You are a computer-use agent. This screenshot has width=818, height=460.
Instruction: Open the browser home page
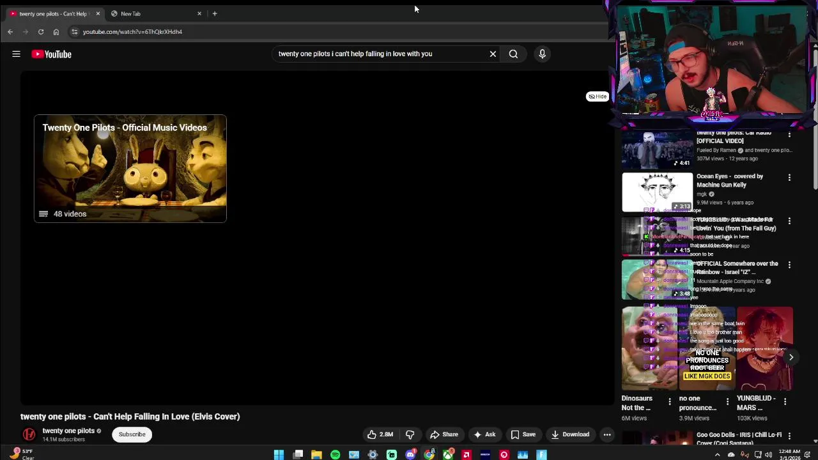click(56, 31)
